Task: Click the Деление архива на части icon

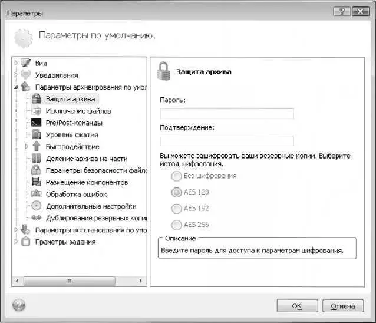Action: [36, 159]
